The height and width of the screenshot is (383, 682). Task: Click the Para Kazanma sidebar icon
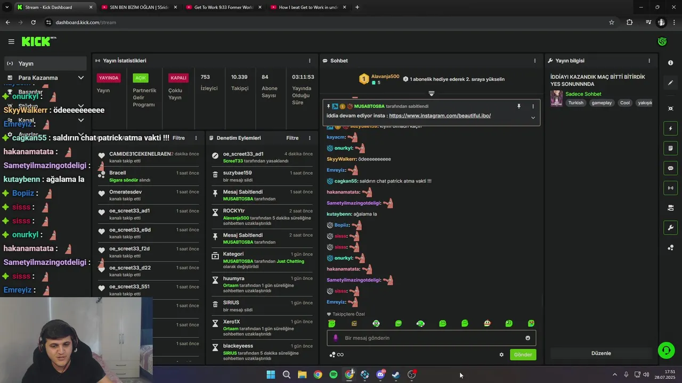coord(10,78)
